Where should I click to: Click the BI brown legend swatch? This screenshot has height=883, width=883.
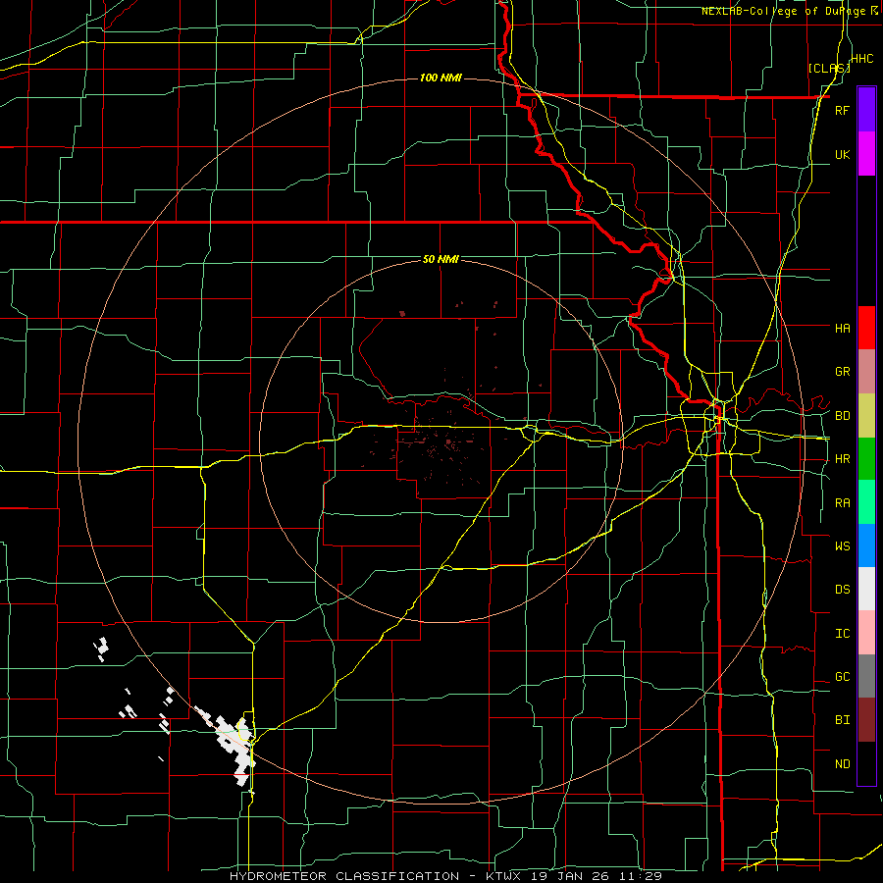[866, 720]
